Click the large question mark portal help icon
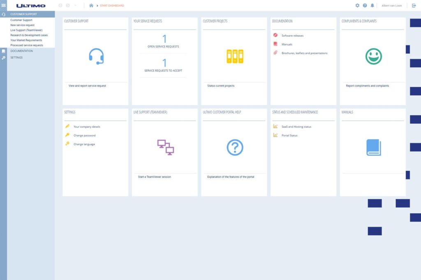The image size is (421, 280). click(235, 147)
